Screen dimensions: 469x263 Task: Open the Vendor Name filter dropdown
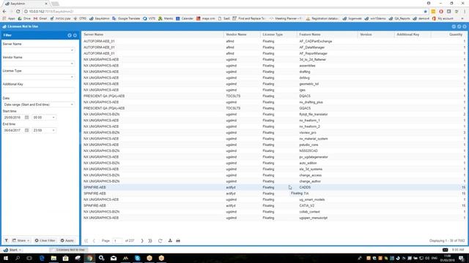coord(72,64)
